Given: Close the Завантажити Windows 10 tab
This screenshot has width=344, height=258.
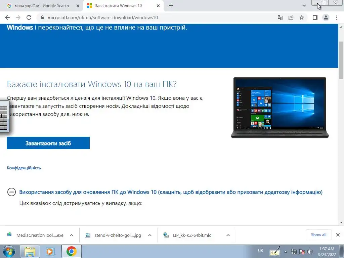Looking at the screenshot, I should (x=158, y=6).
